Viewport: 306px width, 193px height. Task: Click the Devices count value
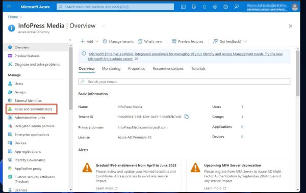tap(242, 136)
